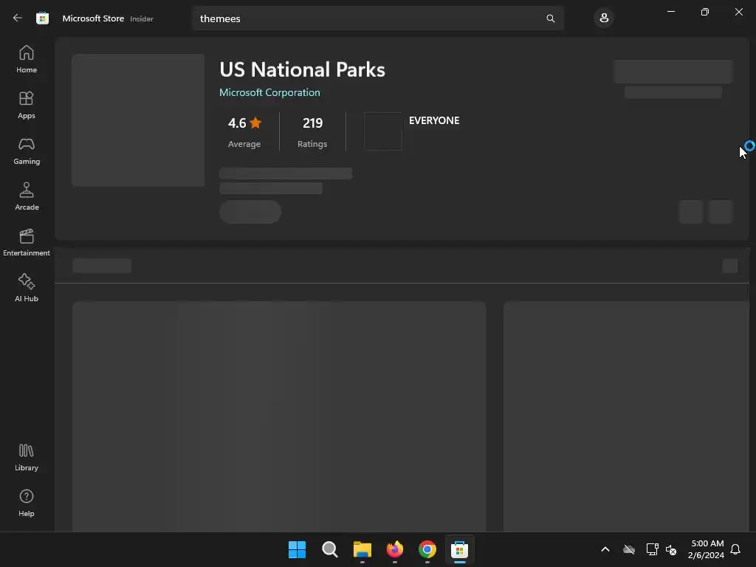Screen dimensions: 756x567
Task: Click the search magnifier icon
Action: point(550,18)
